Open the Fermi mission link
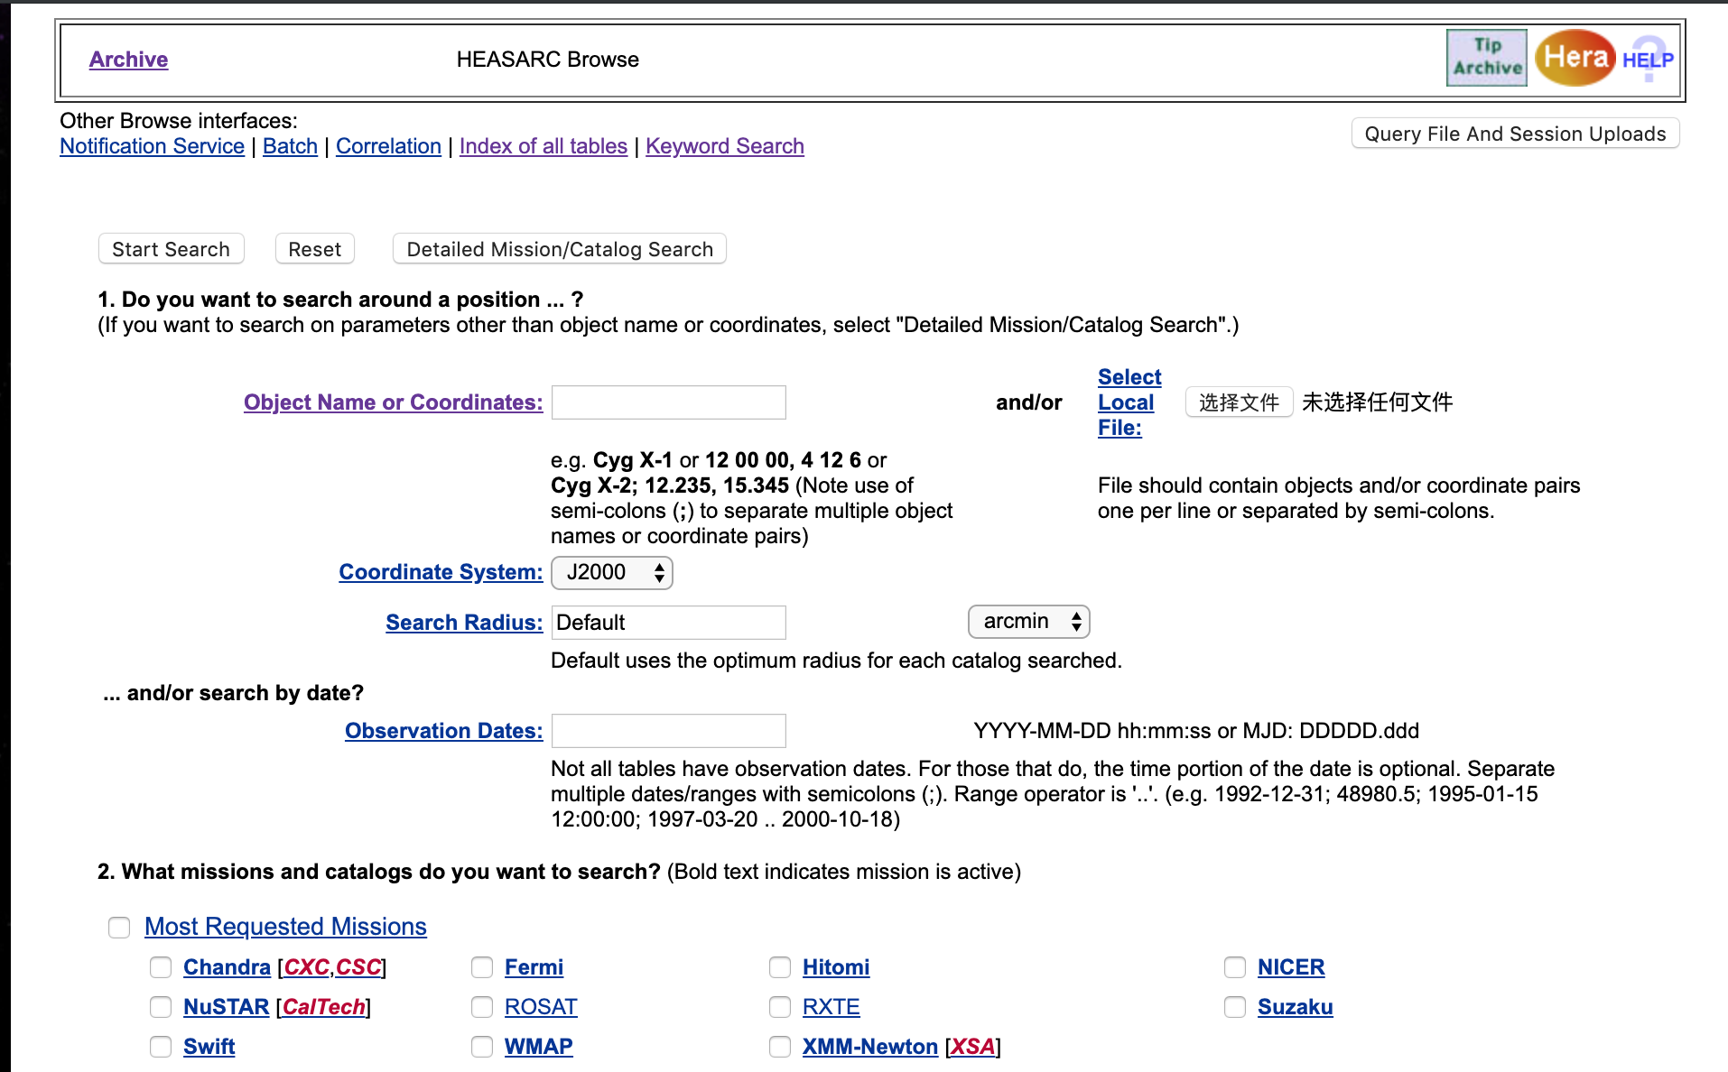This screenshot has width=1728, height=1072. (534, 967)
